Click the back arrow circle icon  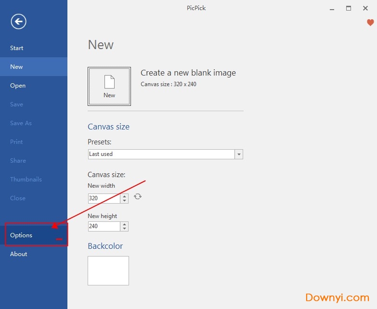coord(19,21)
